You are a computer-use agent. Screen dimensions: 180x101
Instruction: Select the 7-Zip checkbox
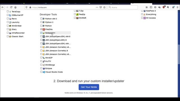click(75, 11)
